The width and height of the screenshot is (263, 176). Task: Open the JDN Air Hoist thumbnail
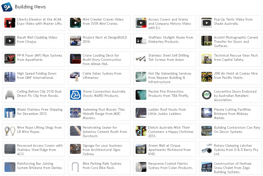tap(207, 77)
